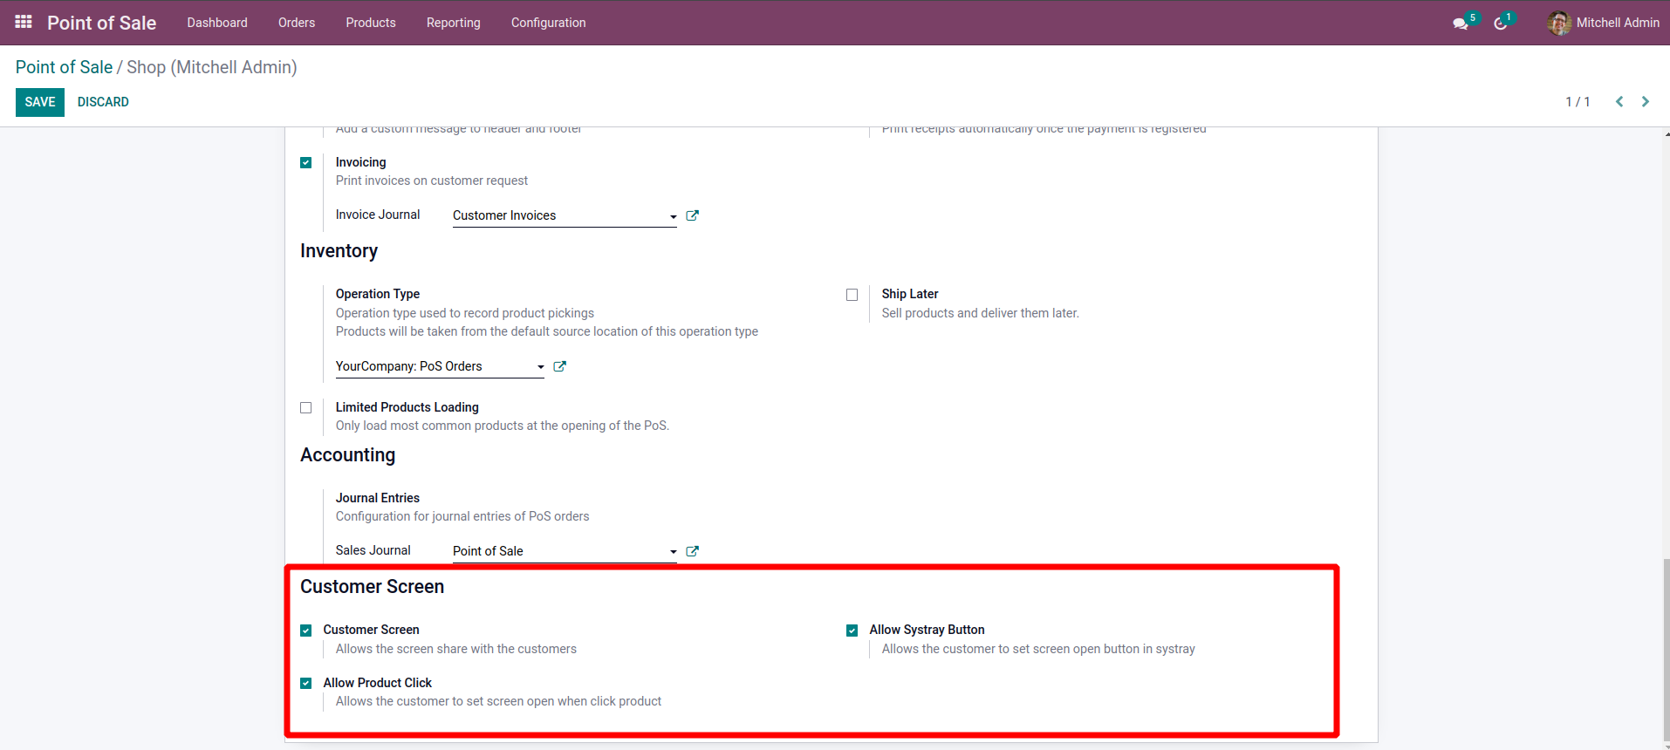Image resolution: width=1670 pixels, height=750 pixels.
Task: Open external link for Invoice Journal
Action: pos(692,215)
